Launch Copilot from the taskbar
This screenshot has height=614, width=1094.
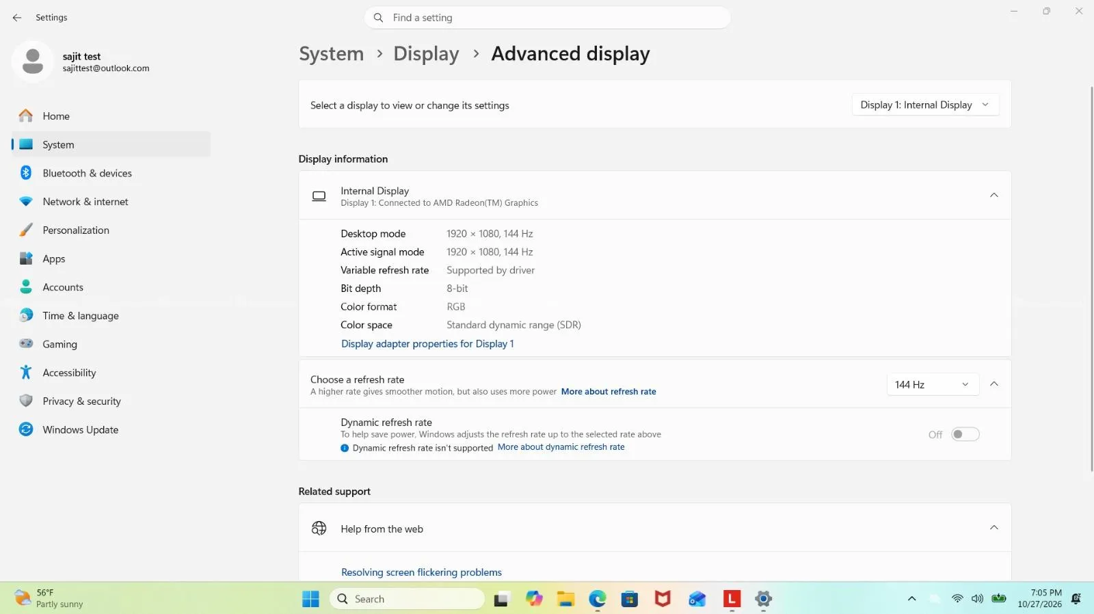[x=534, y=599]
